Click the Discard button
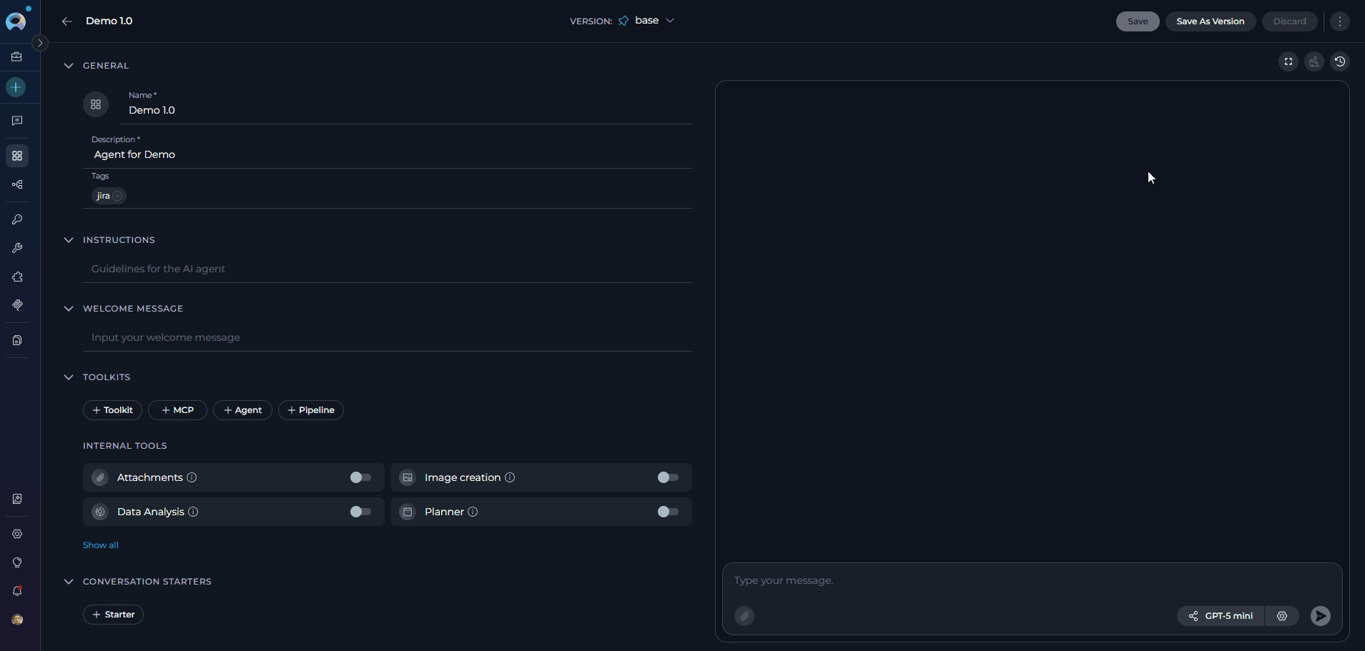 pyautogui.click(x=1289, y=21)
